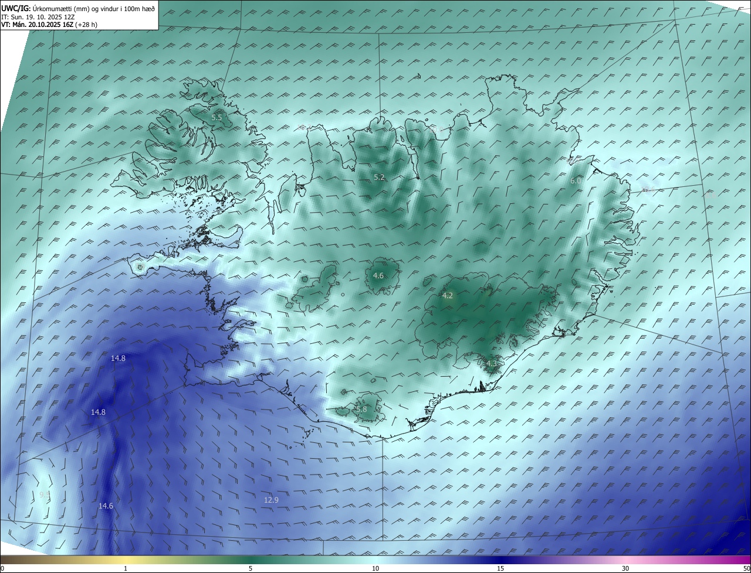Click the colorbar tick label '0'

[x=2, y=568]
